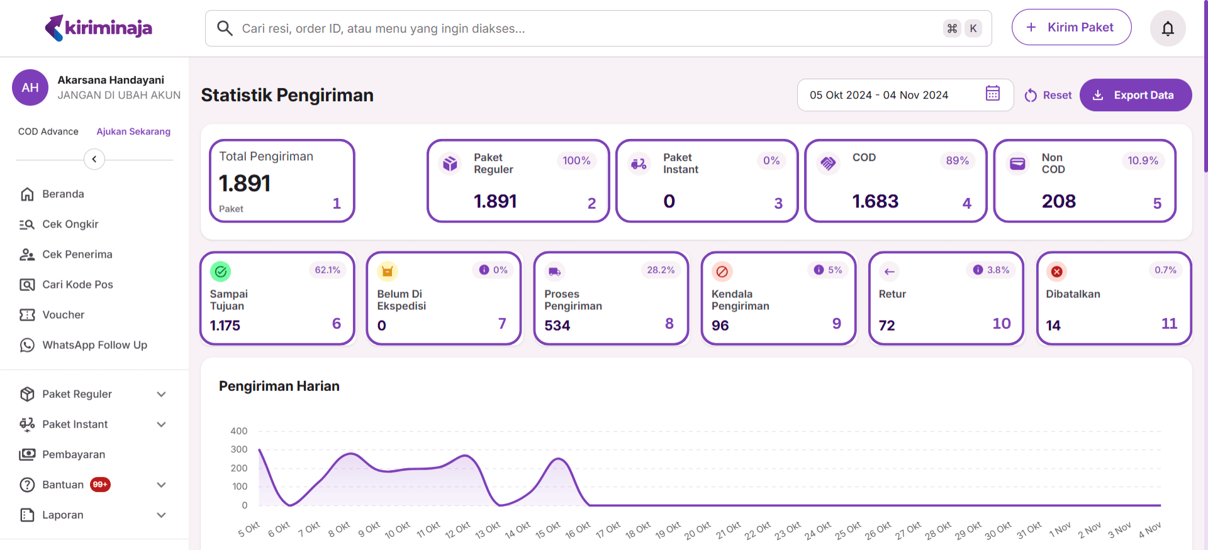Expand the Paket Instant submenu
Image resolution: width=1208 pixels, height=550 pixels.
161,424
